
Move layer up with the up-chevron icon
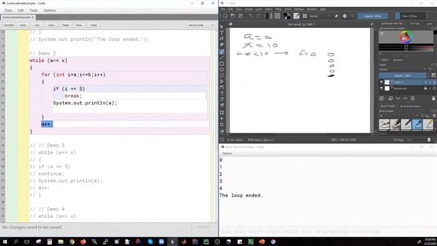click(x=405, y=98)
